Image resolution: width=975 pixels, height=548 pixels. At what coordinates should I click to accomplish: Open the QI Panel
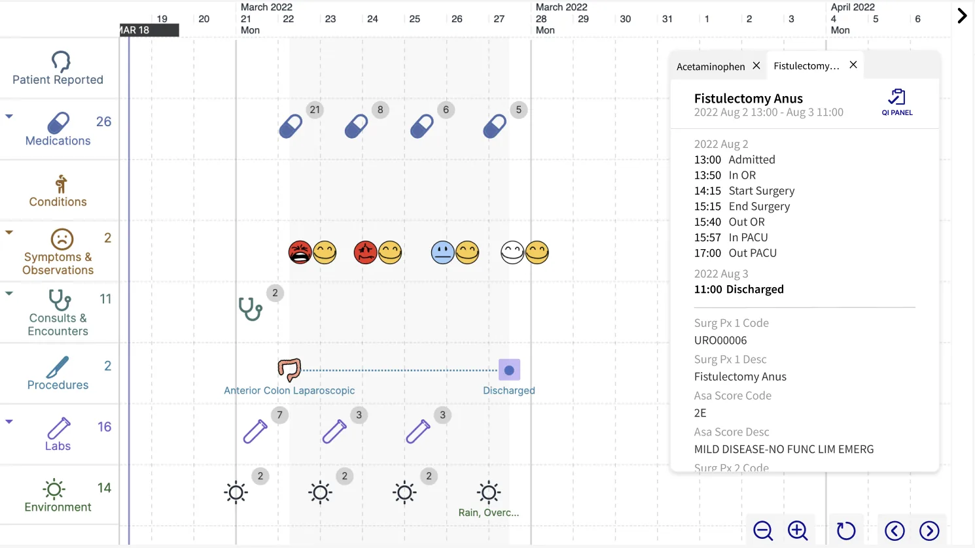[x=897, y=103]
